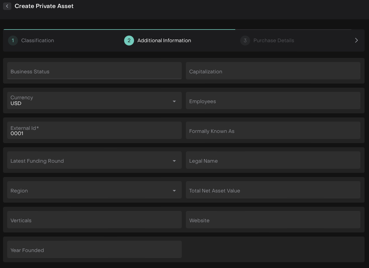Image resolution: width=369 pixels, height=268 pixels.
Task: Edit the External Id field value 0001
Action: [x=94, y=133]
